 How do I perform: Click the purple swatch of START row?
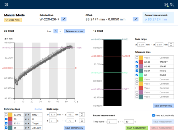click(141, 66)
